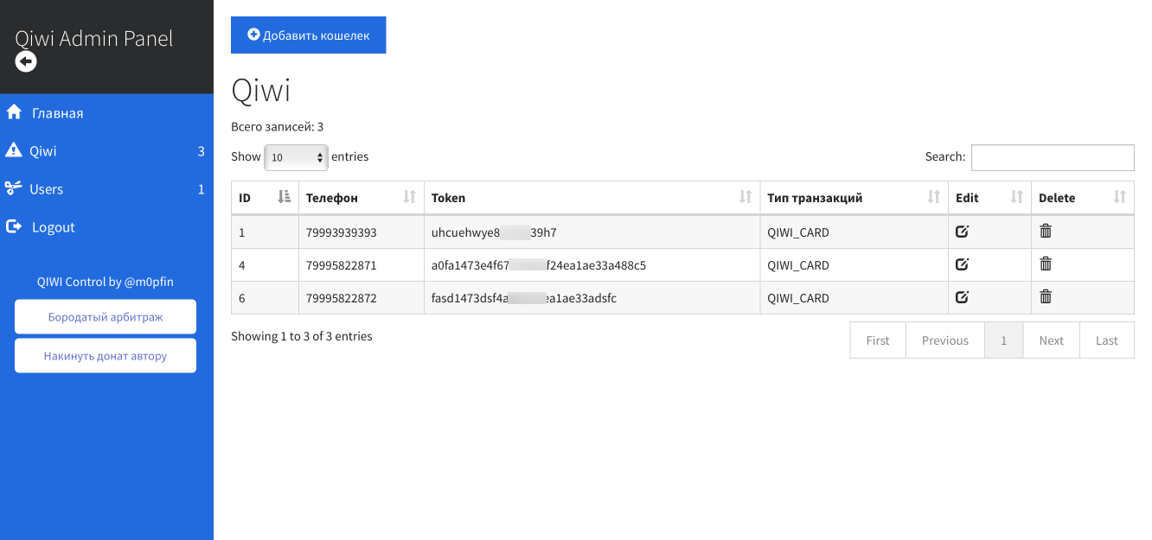The width and height of the screenshot is (1152, 540).
Task: Click the edit icon for phone 79995822872
Action: pos(962,296)
